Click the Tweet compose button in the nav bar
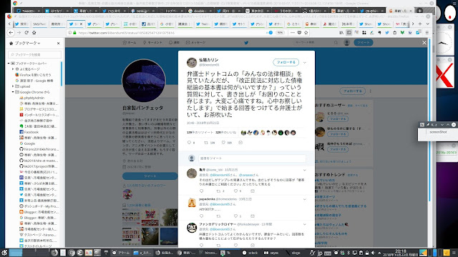The width and height of the screenshot is (458, 257). pyautogui.click(x=364, y=43)
